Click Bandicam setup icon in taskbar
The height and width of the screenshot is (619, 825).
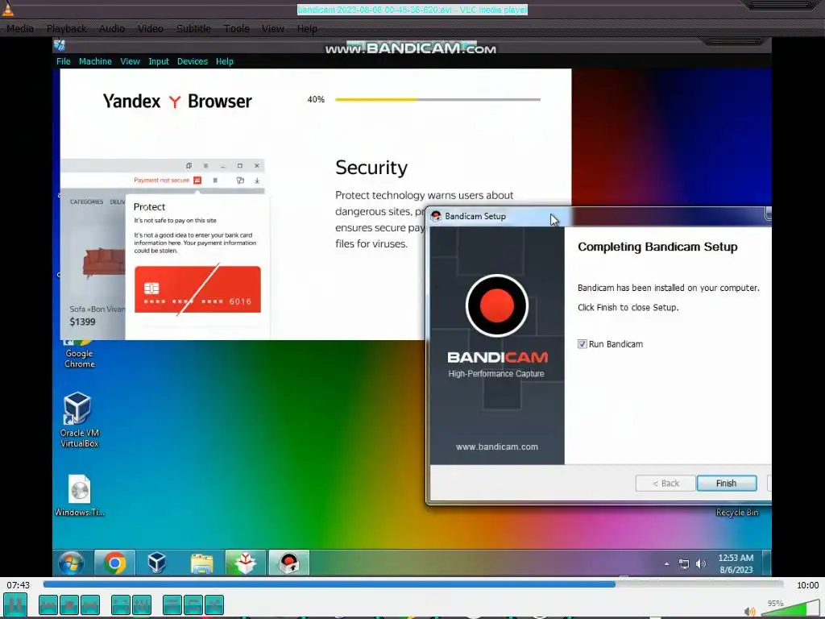click(289, 563)
